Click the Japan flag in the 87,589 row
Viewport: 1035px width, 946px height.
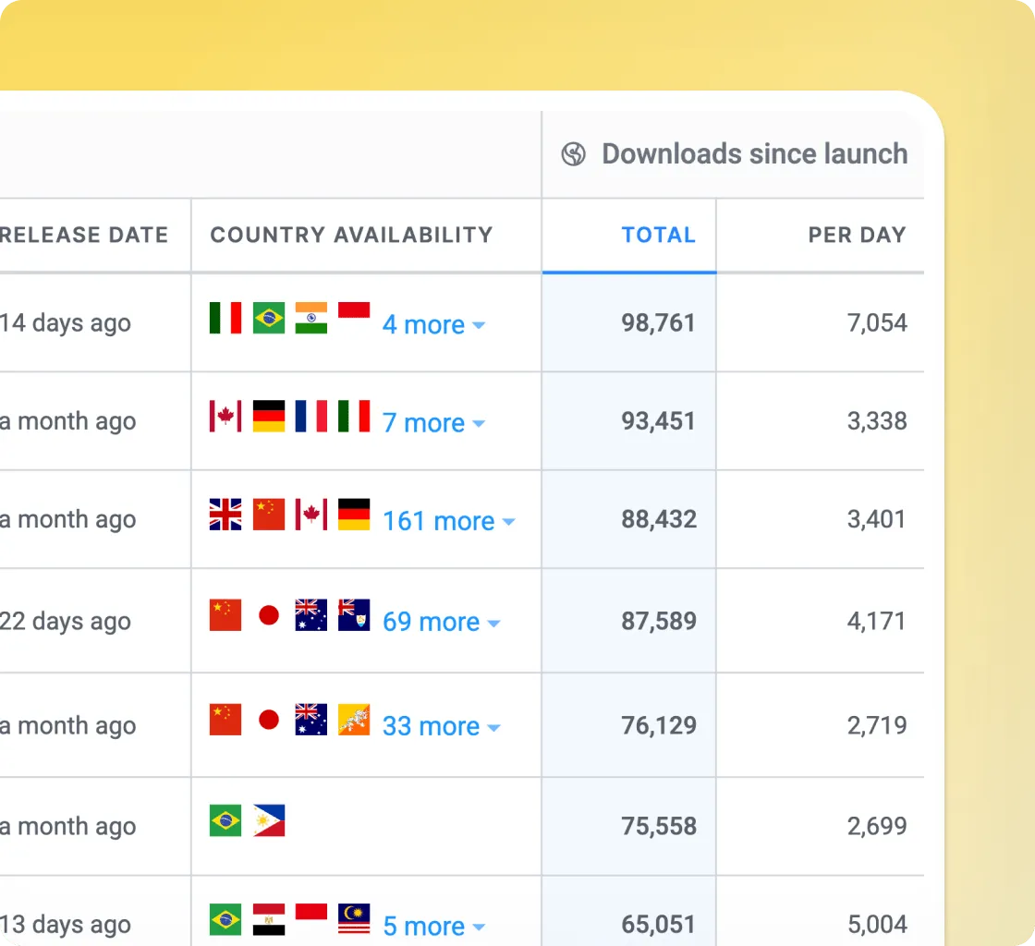coord(269,615)
